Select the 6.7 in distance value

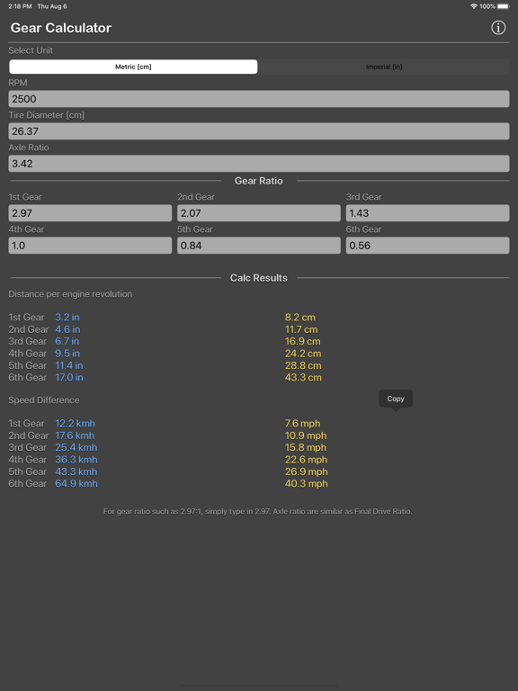coord(67,341)
